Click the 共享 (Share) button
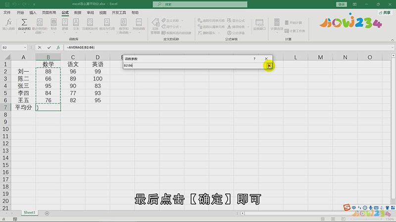This screenshot has height=222, width=396. coord(385,13)
